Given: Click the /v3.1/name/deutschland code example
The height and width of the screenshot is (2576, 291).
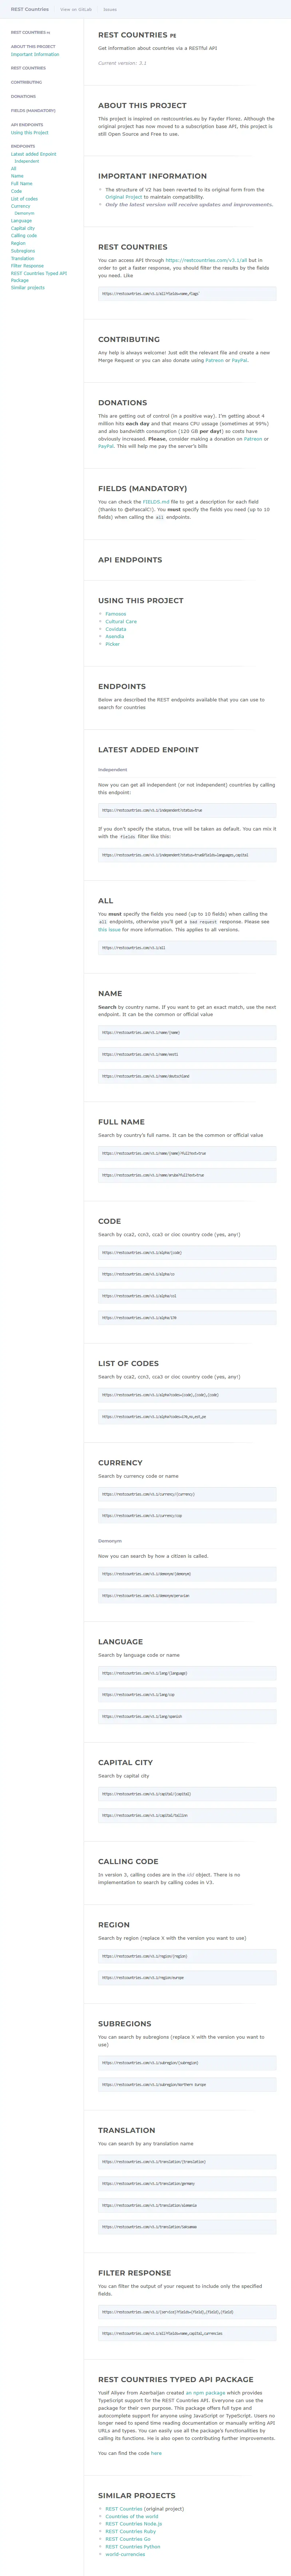Looking at the screenshot, I should 187,1076.
